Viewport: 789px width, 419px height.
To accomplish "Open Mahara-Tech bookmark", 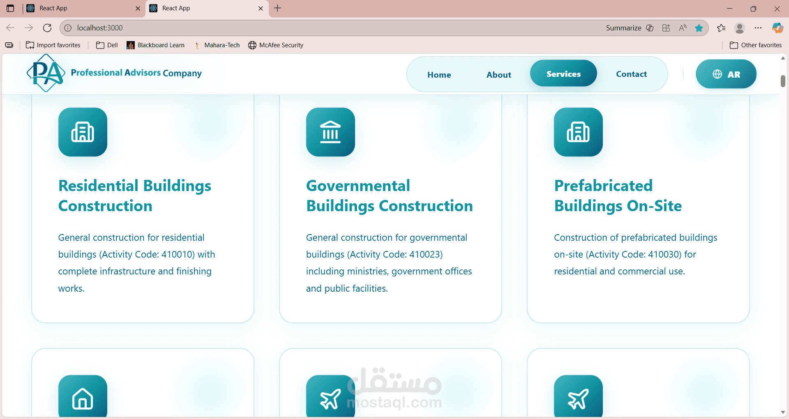I will 217,45.
